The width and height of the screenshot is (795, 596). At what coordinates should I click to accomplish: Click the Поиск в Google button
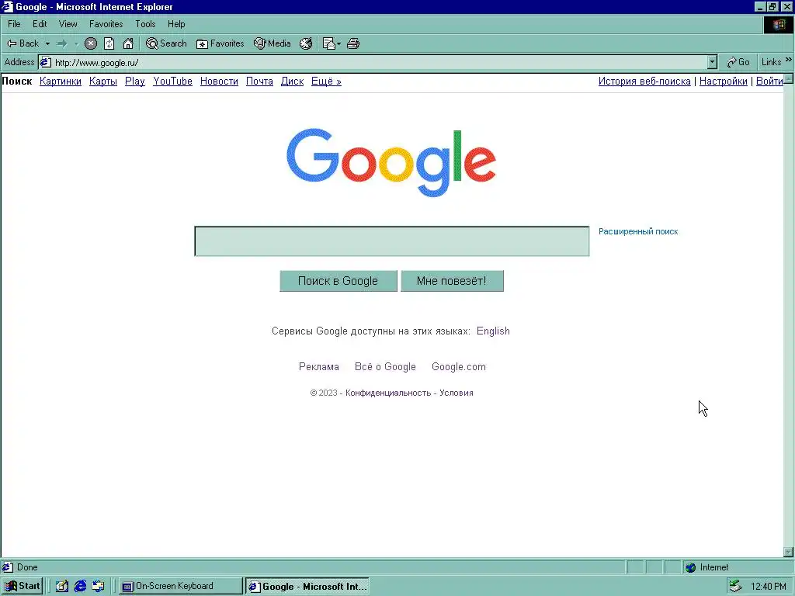[x=338, y=281]
